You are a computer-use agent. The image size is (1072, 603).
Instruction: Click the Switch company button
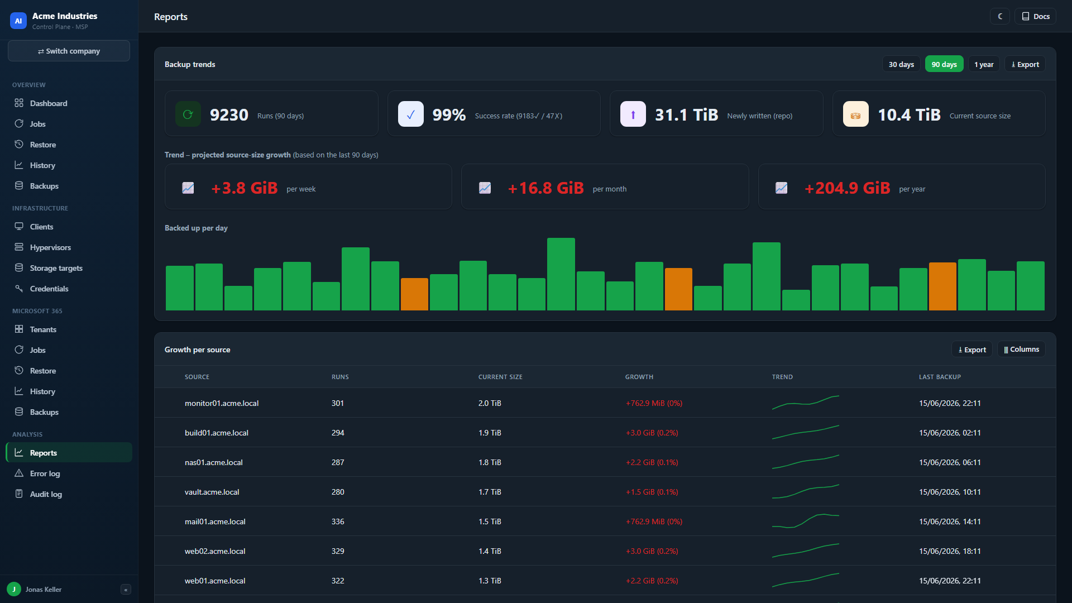pyautogui.click(x=69, y=51)
